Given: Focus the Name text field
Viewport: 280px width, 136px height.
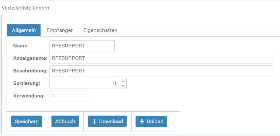Looking at the screenshot, I should click(x=82, y=46).
